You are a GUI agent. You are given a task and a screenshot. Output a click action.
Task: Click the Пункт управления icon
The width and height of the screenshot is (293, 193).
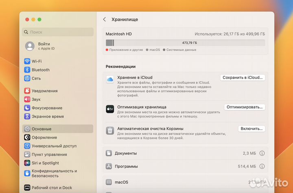(27, 154)
